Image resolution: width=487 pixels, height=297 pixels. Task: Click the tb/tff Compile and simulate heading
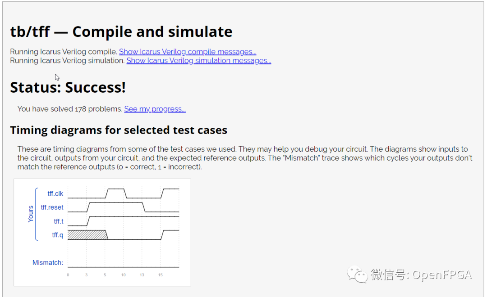tap(121, 32)
